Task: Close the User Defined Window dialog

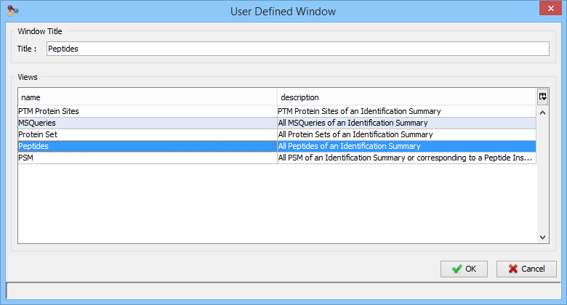Action: point(550,8)
